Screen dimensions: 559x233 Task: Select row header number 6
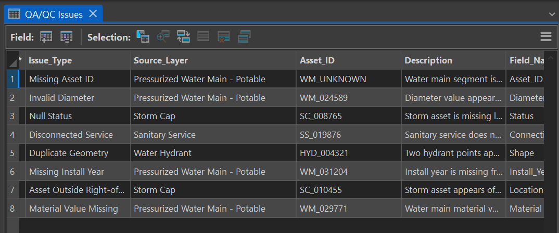(12, 172)
